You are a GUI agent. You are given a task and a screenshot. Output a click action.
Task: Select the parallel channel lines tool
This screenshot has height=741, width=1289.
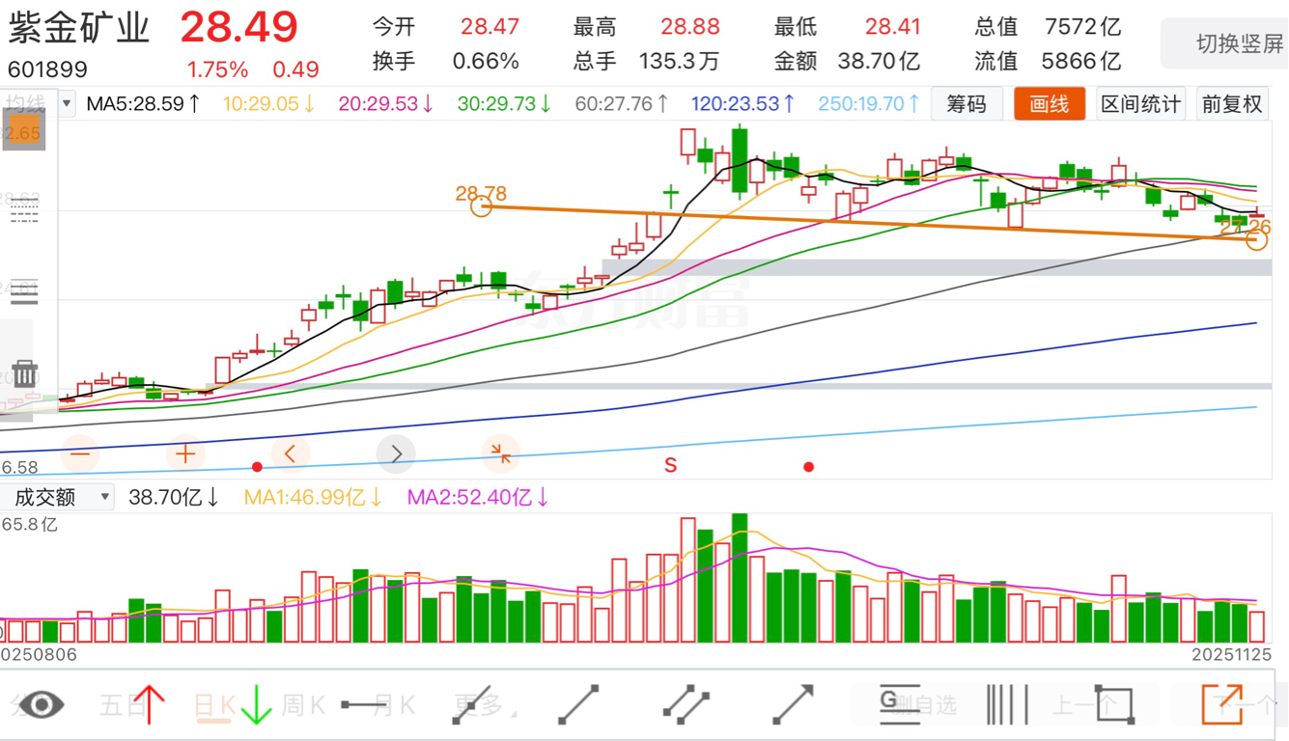click(x=687, y=704)
